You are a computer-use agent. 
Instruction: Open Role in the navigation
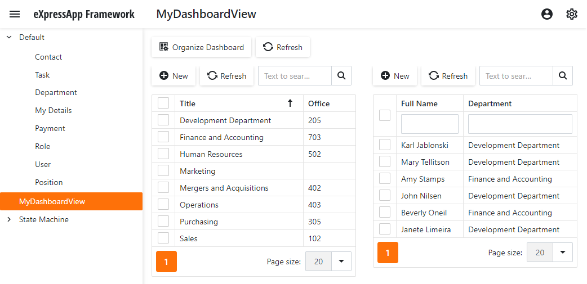tap(43, 146)
